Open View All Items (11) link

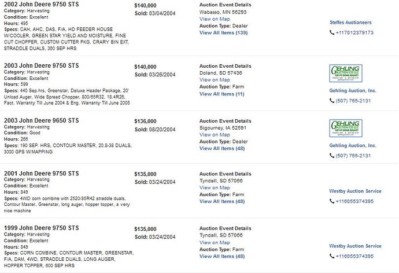pyautogui.click(x=221, y=94)
